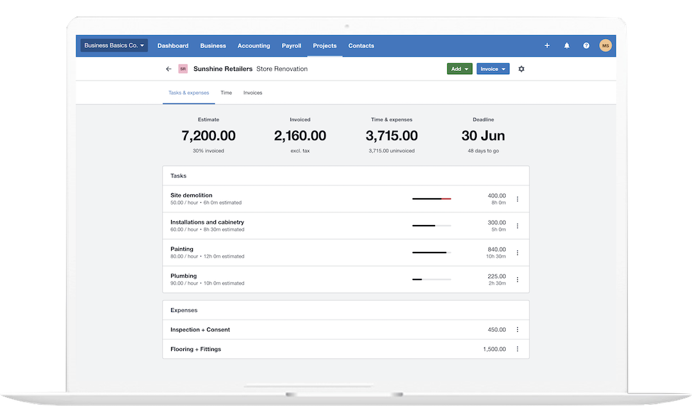Open the MS user profile avatar

(605, 45)
